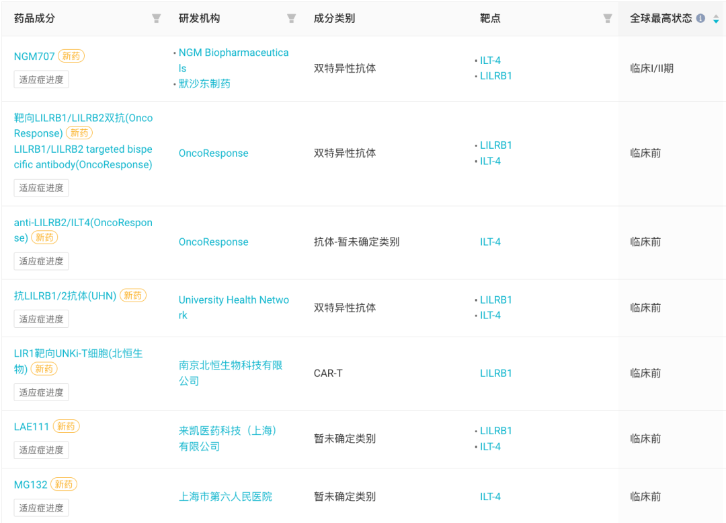Click LILRB1 target in CAR-T row

[495, 373]
